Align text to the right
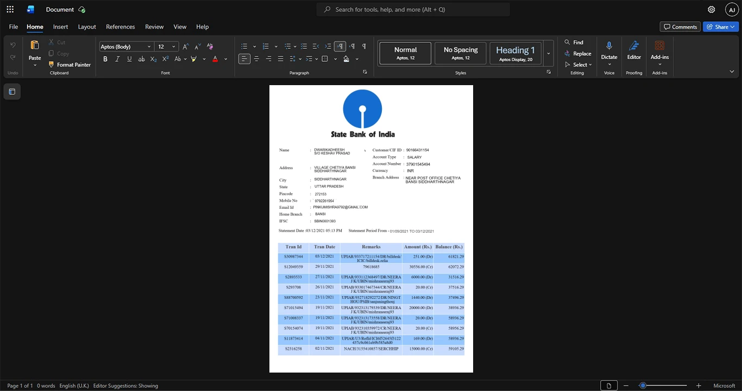 tap(268, 59)
